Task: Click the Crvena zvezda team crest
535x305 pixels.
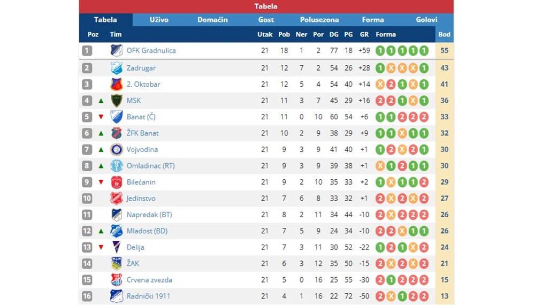Action: [116, 280]
